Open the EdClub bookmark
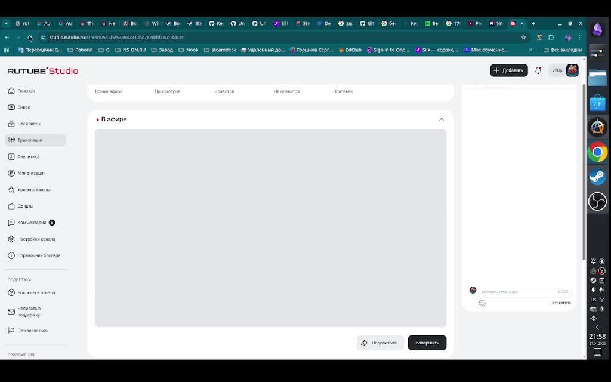 (x=350, y=50)
